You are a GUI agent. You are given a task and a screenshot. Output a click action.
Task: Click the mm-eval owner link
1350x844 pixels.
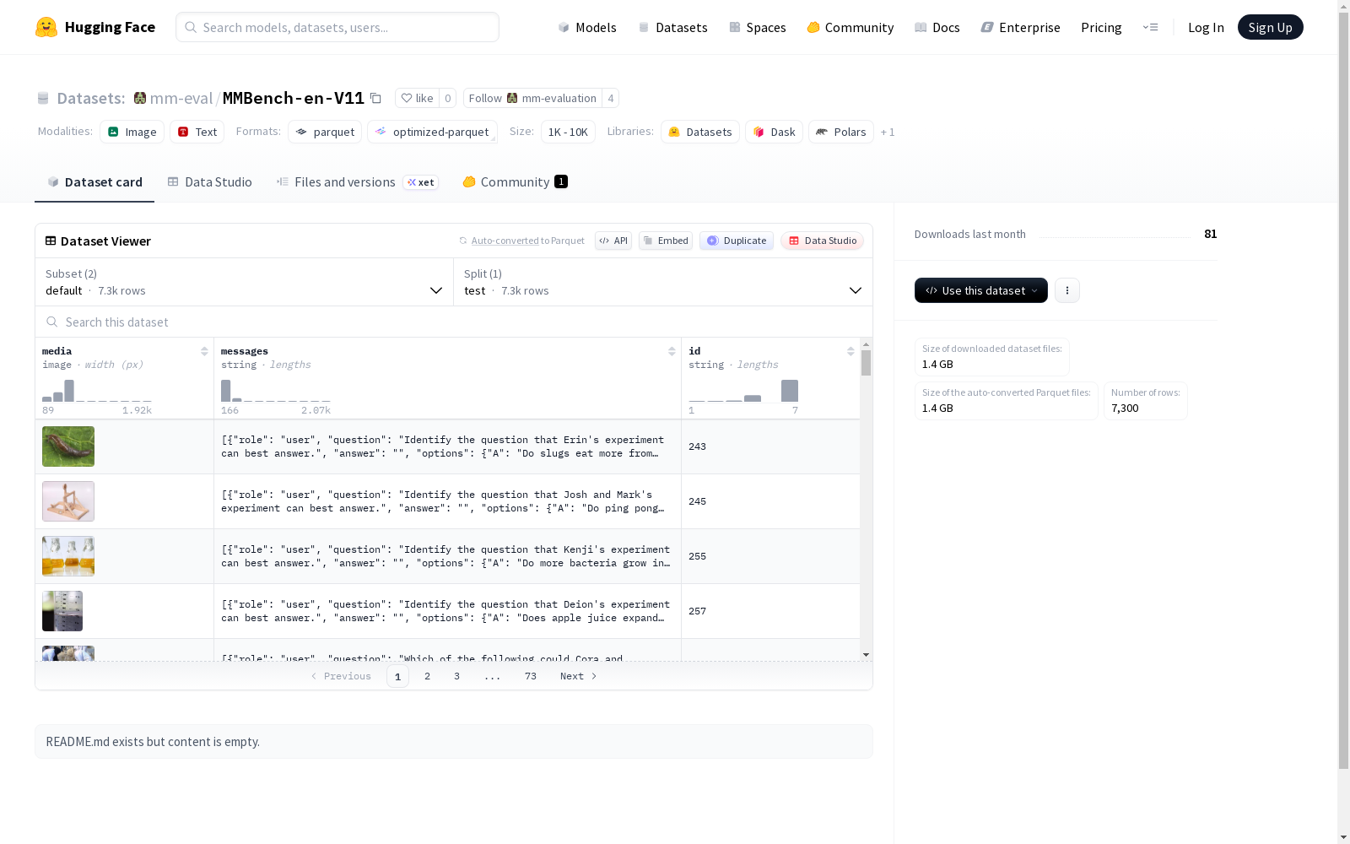pos(181,98)
